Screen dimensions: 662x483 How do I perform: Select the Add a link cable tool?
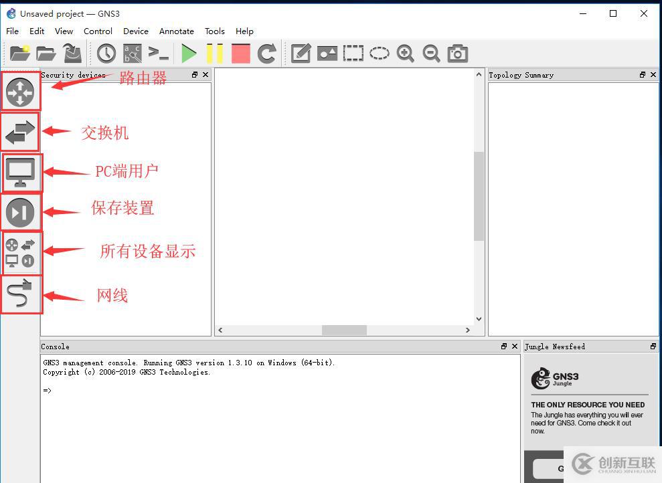click(20, 293)
